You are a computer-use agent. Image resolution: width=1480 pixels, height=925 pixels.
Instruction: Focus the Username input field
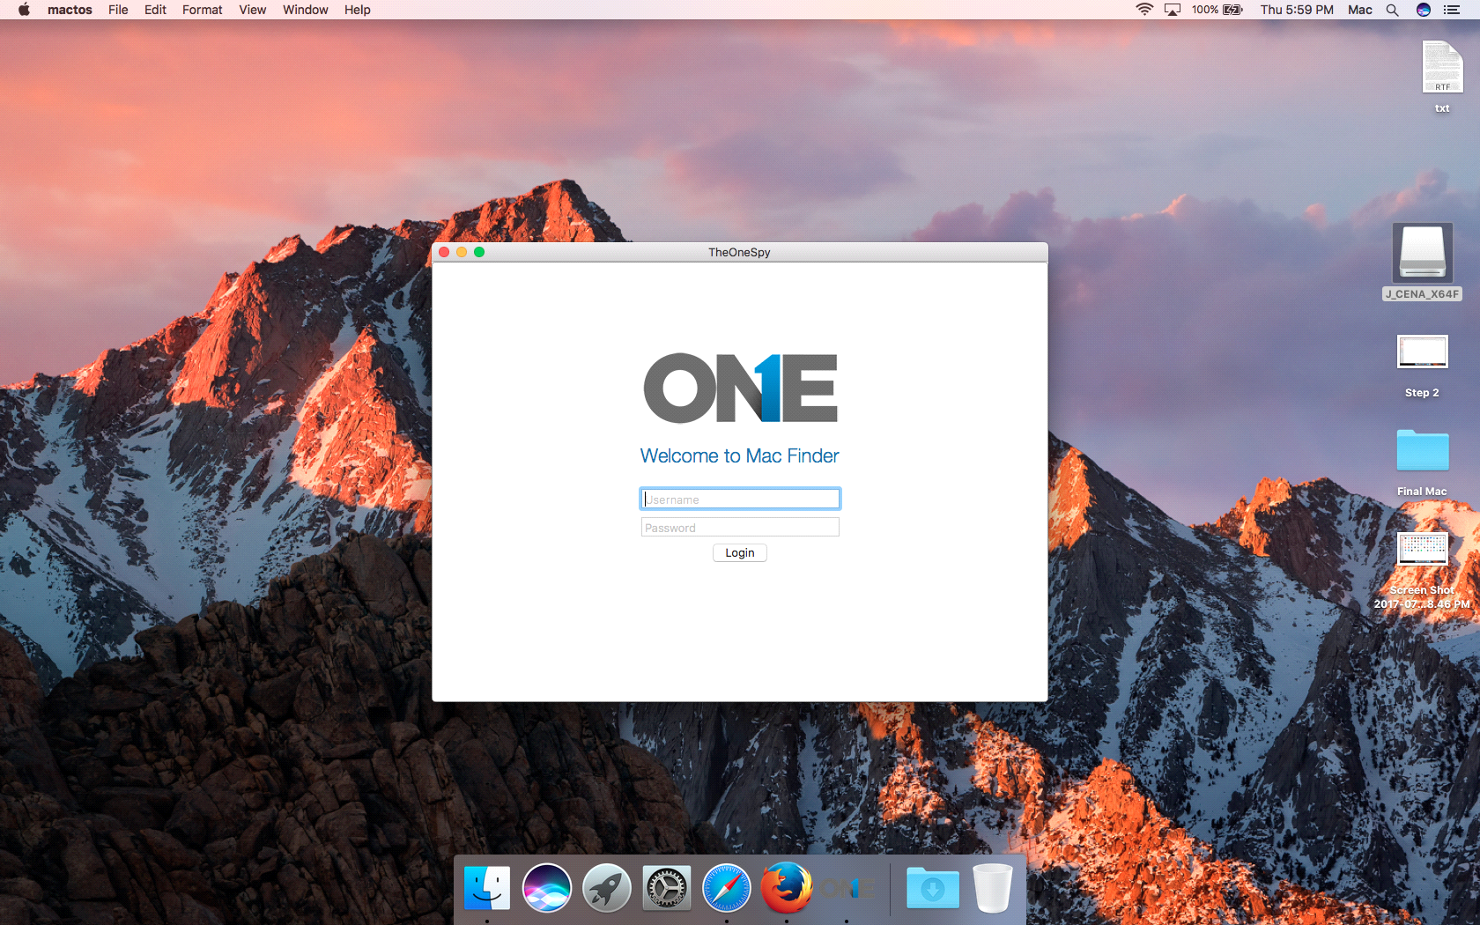point(740,499)
